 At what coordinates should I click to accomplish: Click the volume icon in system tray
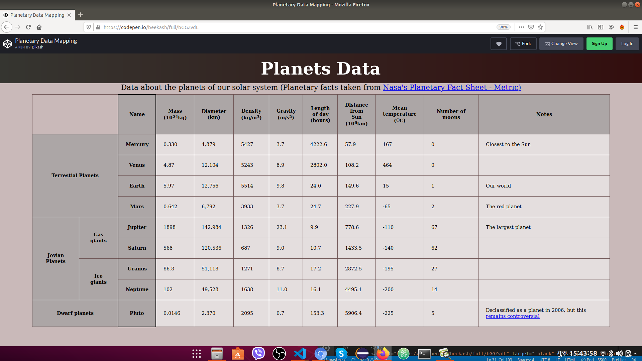pos(619,353)
